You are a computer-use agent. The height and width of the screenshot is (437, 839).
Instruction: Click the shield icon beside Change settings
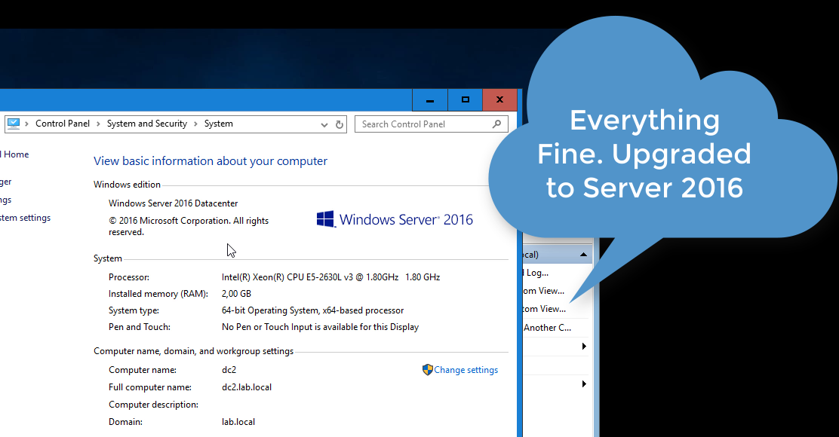427,370
